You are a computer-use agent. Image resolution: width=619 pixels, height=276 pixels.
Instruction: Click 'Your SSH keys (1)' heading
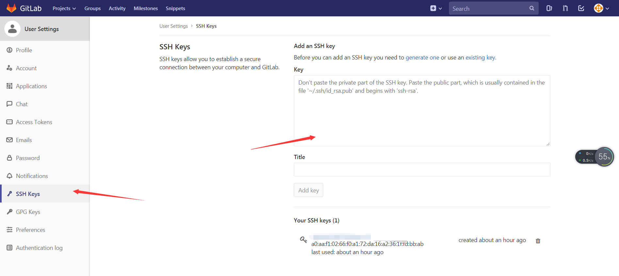point(317,220)
